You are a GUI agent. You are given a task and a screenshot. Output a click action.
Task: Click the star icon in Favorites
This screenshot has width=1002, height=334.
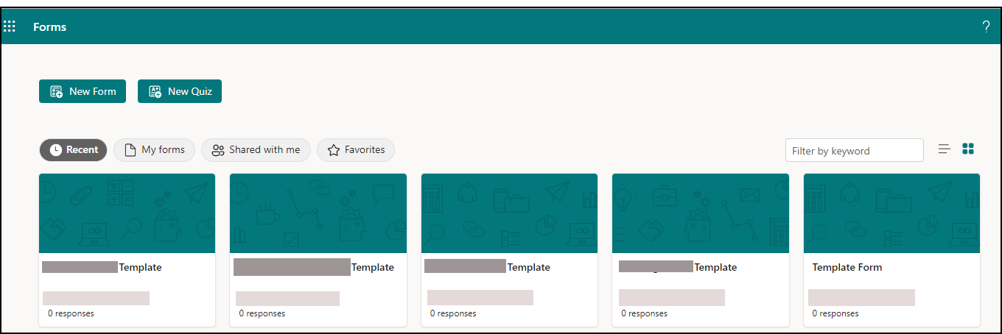tap(334, 150)
